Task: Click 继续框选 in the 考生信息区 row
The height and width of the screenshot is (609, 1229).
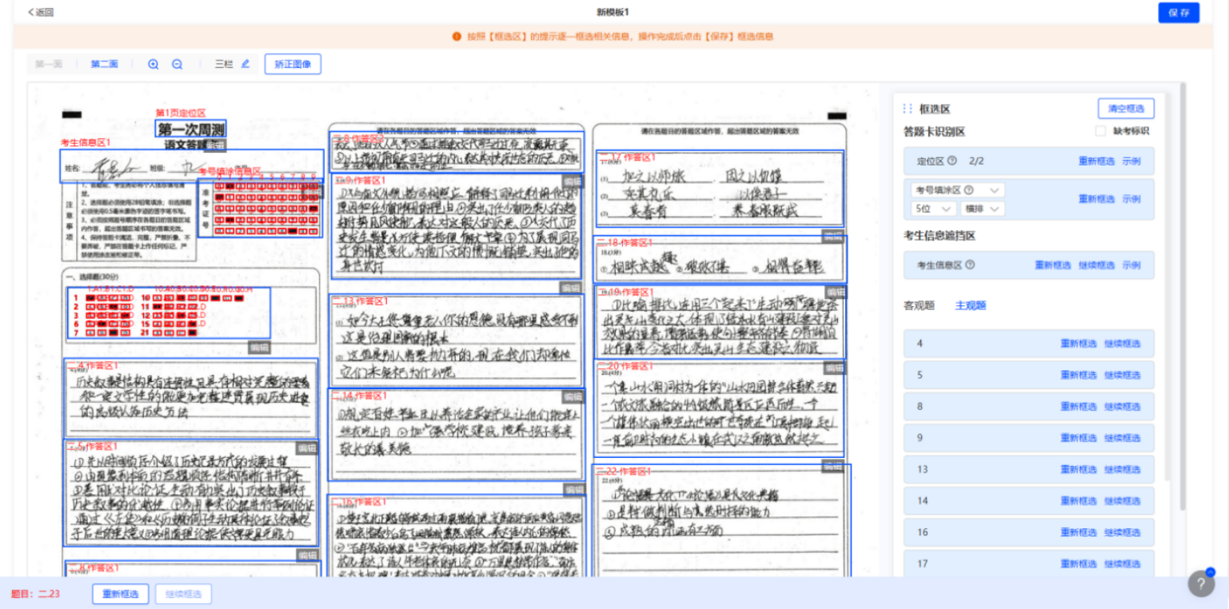Action: click(1096, 265)
